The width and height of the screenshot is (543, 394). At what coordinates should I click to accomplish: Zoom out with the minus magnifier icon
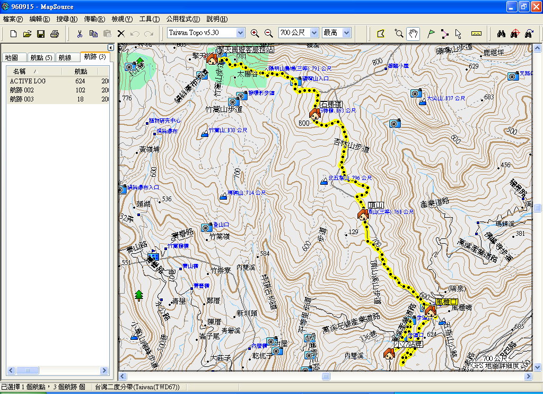pyautogui.click(x=268, y=33)
